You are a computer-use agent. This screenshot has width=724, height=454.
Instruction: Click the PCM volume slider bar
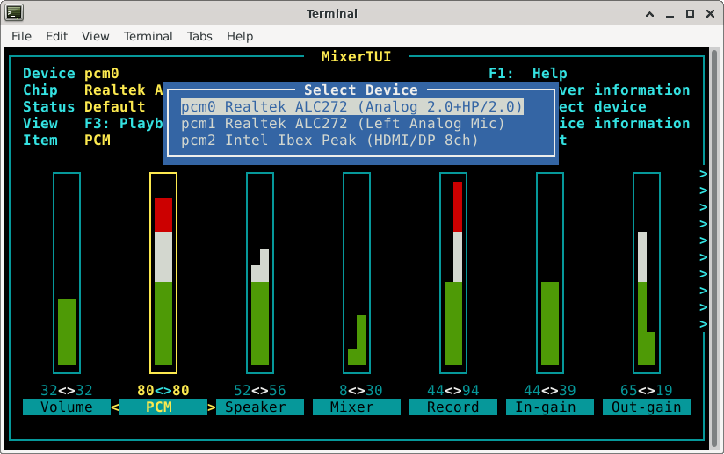click(x=163, y=281)
